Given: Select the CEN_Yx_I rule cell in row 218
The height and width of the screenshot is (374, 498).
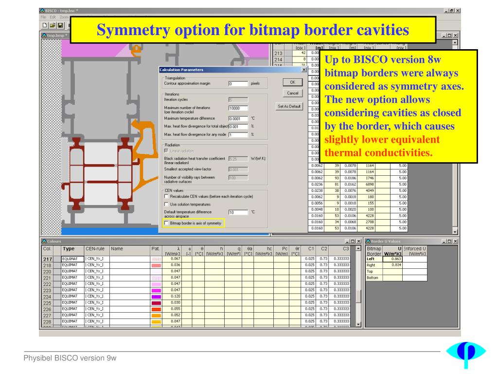Looking at the screenshot, I should (97, 265).
